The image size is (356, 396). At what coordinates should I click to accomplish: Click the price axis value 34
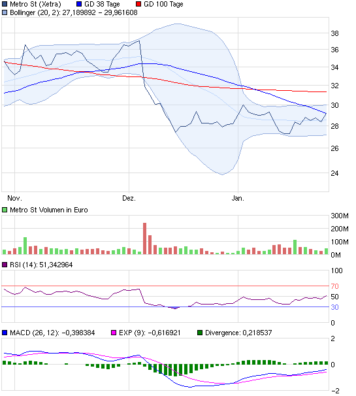334,67
